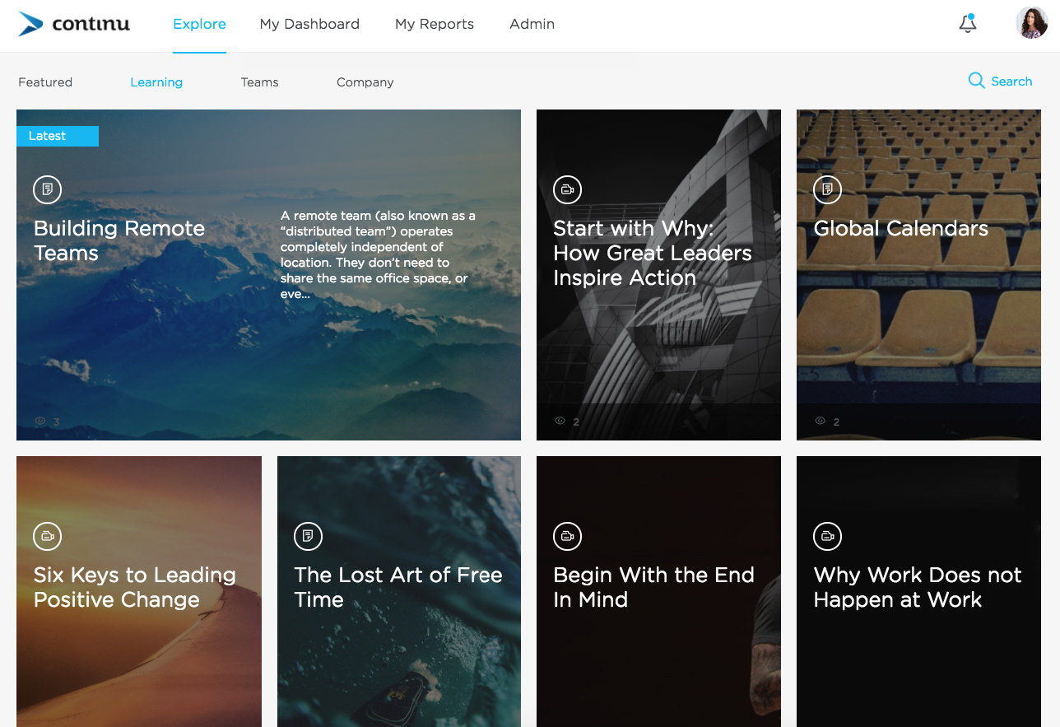This screenshot has height=727, width=1060.
Task: Open My Dashboard
Action: click(309, 25)
